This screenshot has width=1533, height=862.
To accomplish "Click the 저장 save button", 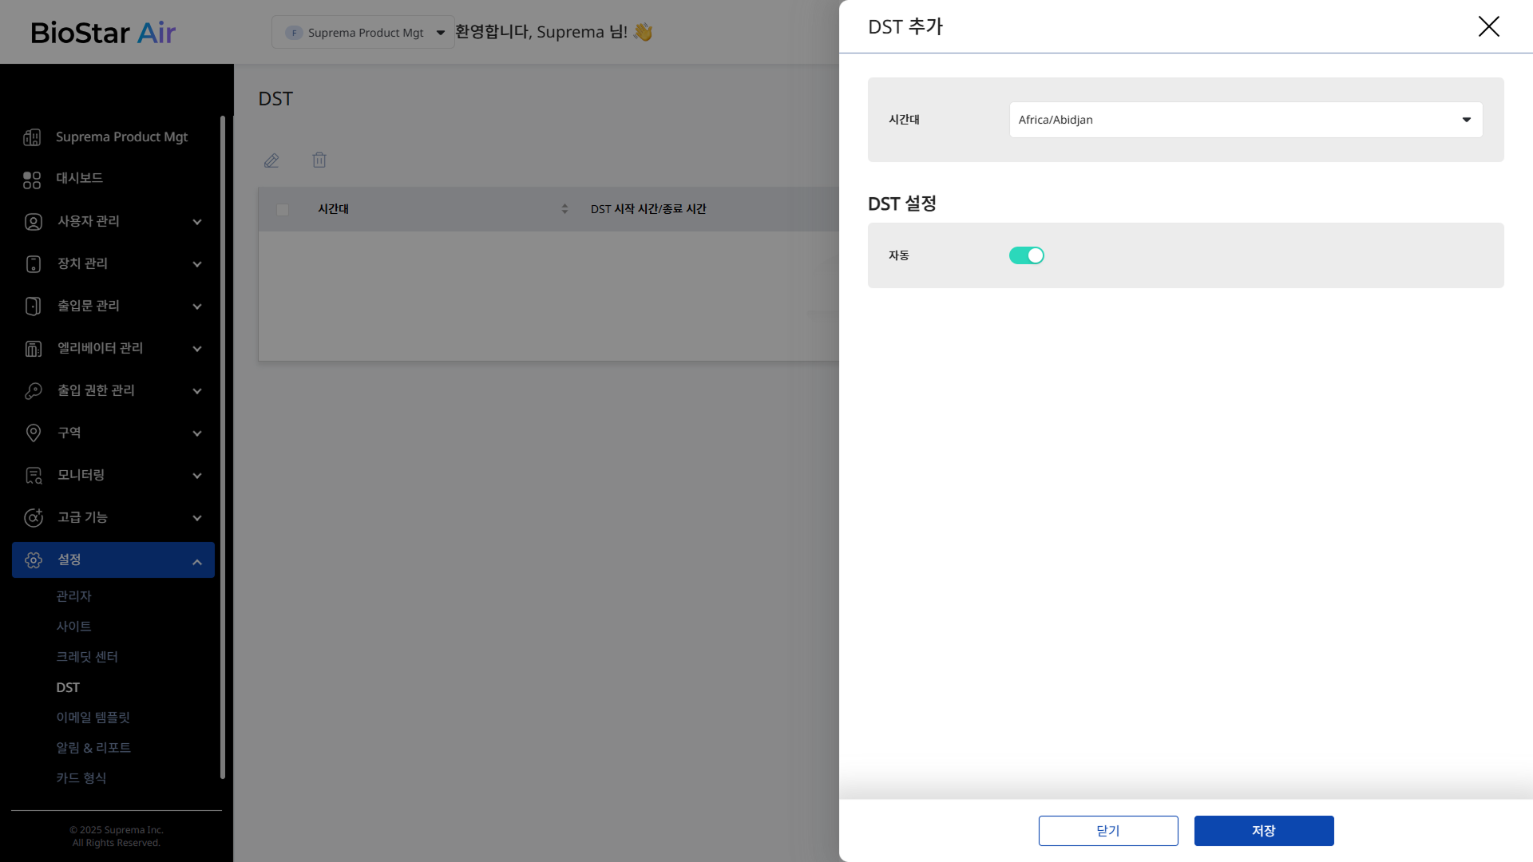I will [x=1263, y=831].
